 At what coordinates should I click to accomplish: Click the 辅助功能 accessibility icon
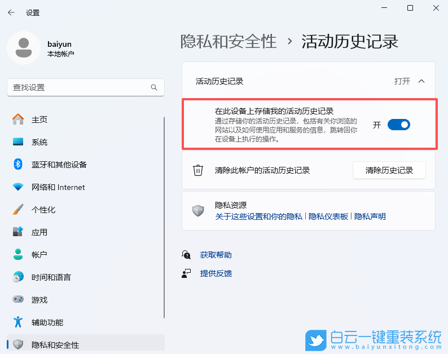(x=18, y=322)
